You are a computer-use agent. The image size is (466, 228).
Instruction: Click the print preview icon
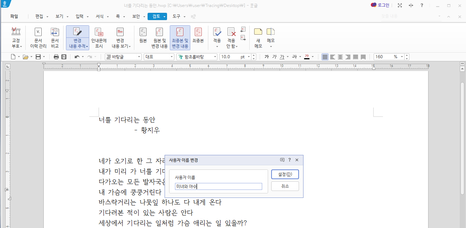point(64,57)
